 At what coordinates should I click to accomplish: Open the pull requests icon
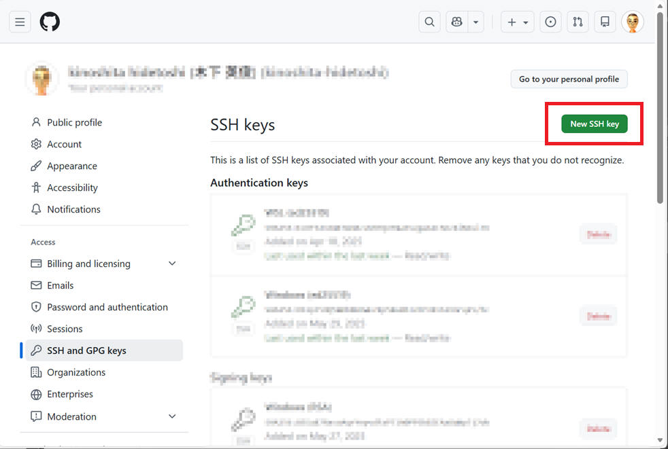click(x=578, y=22)
